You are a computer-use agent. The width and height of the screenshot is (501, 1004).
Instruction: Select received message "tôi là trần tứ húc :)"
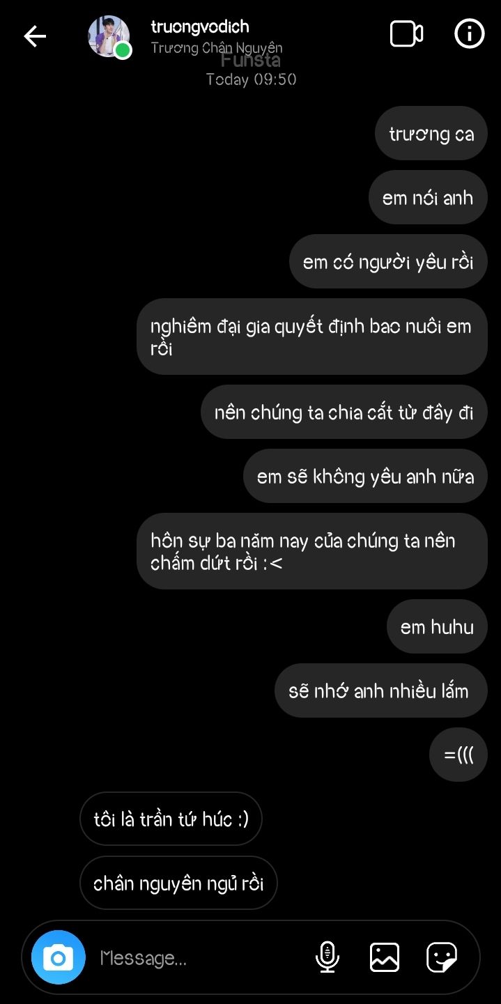coord(171,819)
